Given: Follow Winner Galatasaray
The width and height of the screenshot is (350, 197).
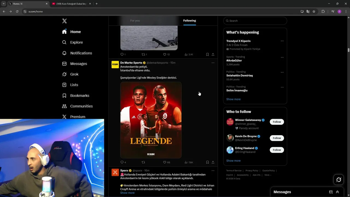Looking at the screenshot, I should [x=277, y=122].
